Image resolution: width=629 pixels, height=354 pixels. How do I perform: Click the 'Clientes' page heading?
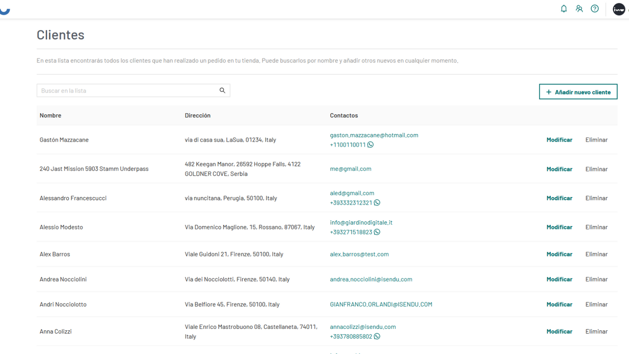tap(60, 35)
